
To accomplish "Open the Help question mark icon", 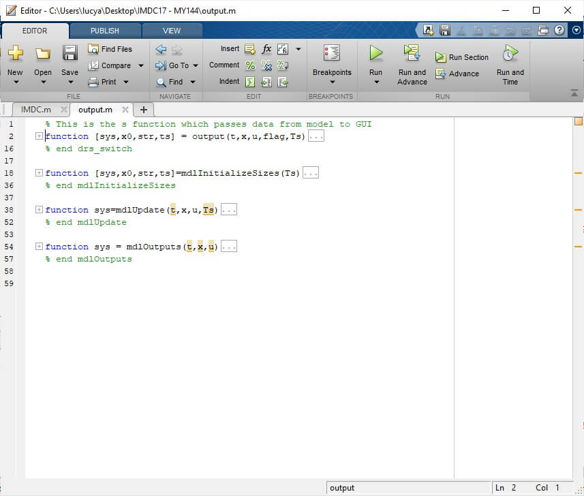I will pos(559,30).
